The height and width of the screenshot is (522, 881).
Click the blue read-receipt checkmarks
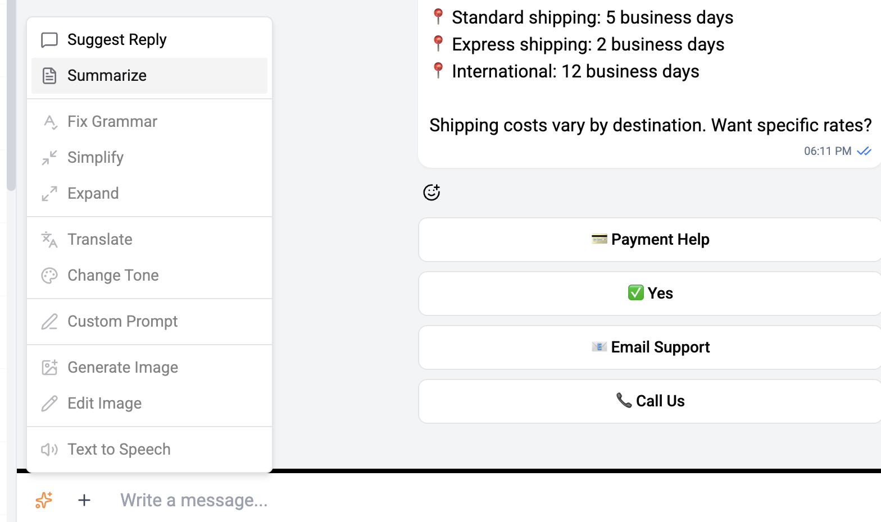[x=864, y=150]
